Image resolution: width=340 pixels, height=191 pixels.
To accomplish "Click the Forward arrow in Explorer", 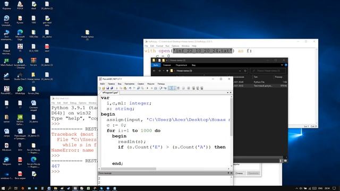I will [x=159, y=71].
